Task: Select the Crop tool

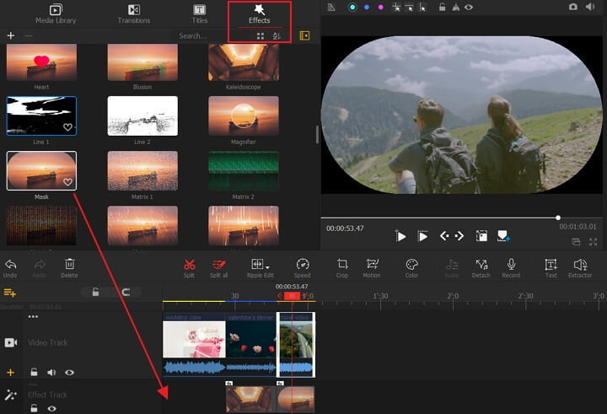Action: click(342, 265)
